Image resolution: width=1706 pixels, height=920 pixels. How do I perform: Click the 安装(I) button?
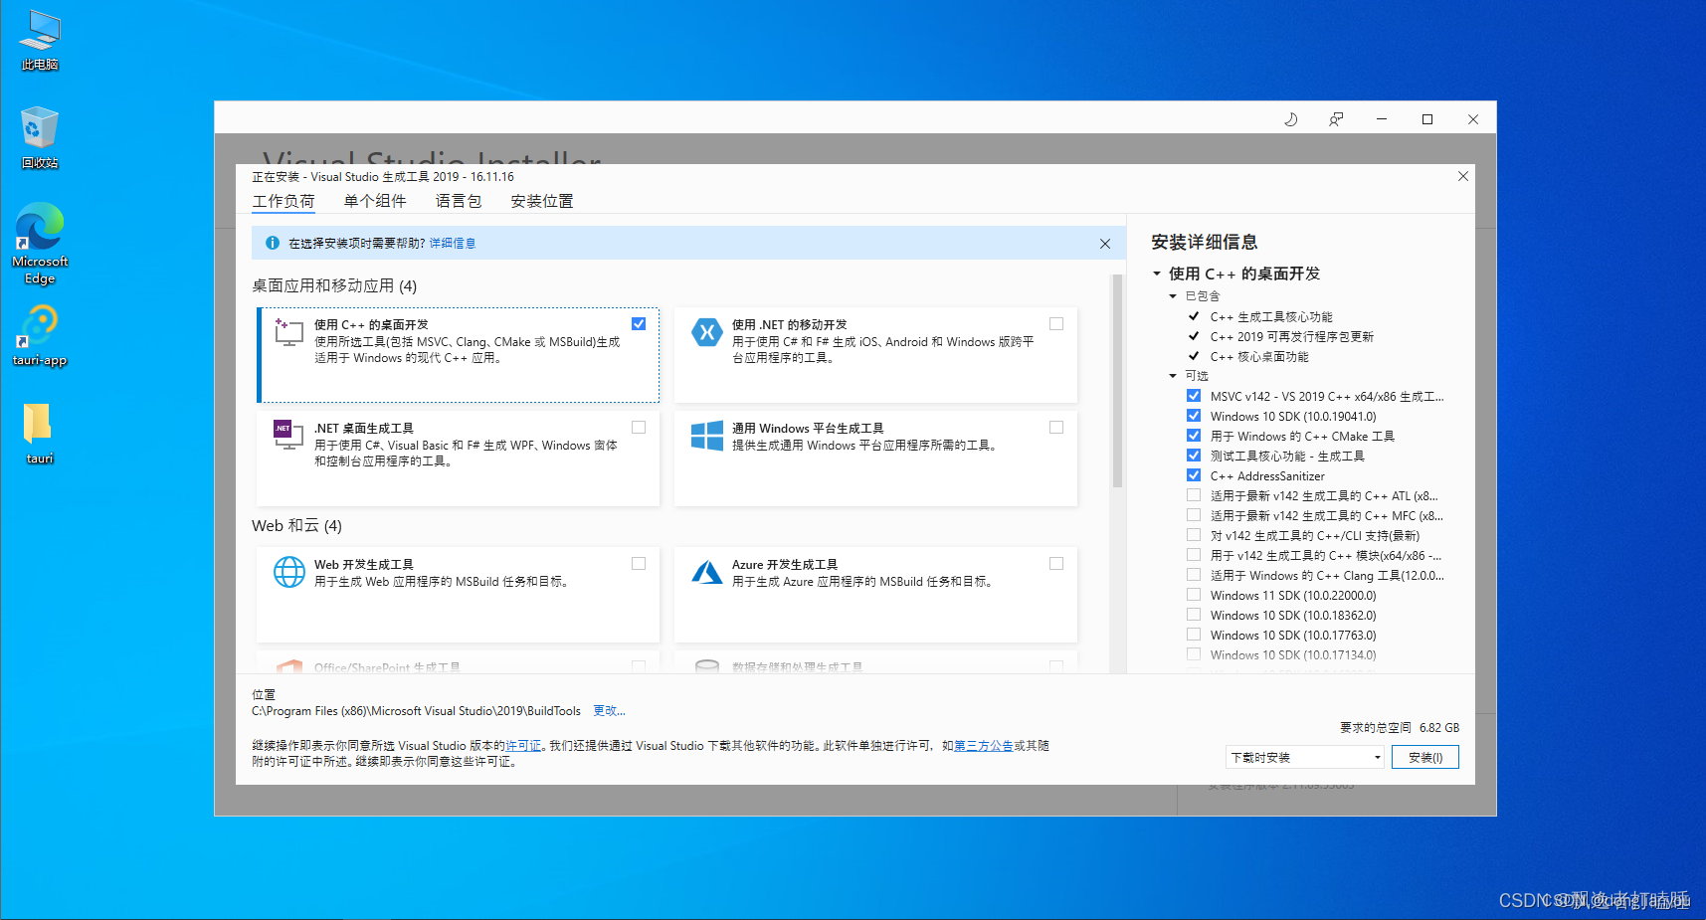click(x=1424, y=756)
